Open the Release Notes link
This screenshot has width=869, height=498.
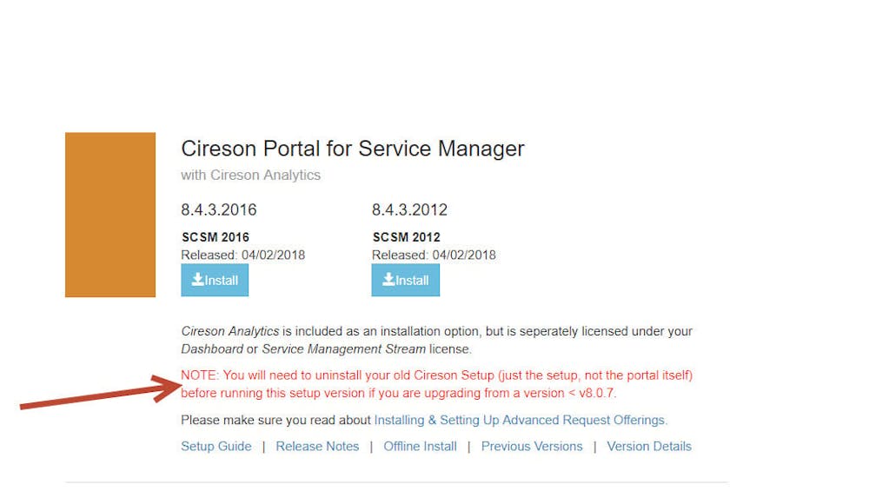click(317, 446)
